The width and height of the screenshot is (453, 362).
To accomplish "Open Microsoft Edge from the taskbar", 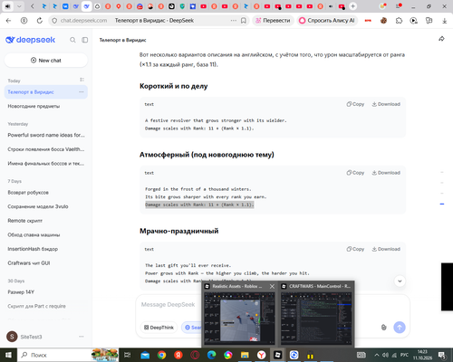I will tap(211, 355).
